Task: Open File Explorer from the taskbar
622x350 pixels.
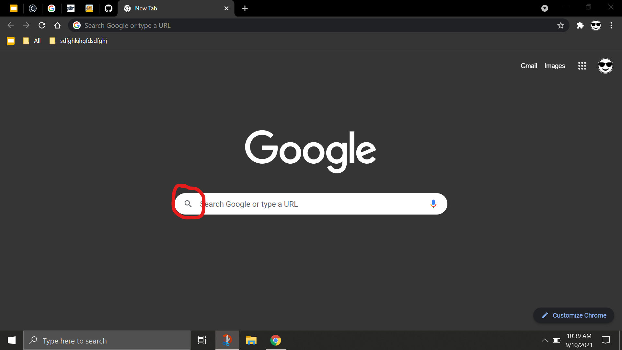Action: [251, 340]
